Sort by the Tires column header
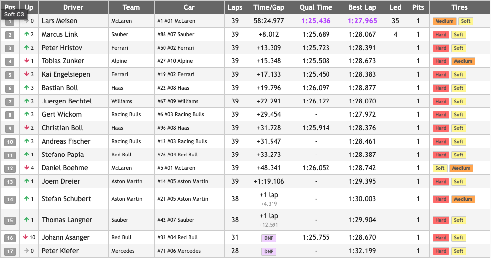The height and width of the screenshot is (258, 491). click(459, 7)
